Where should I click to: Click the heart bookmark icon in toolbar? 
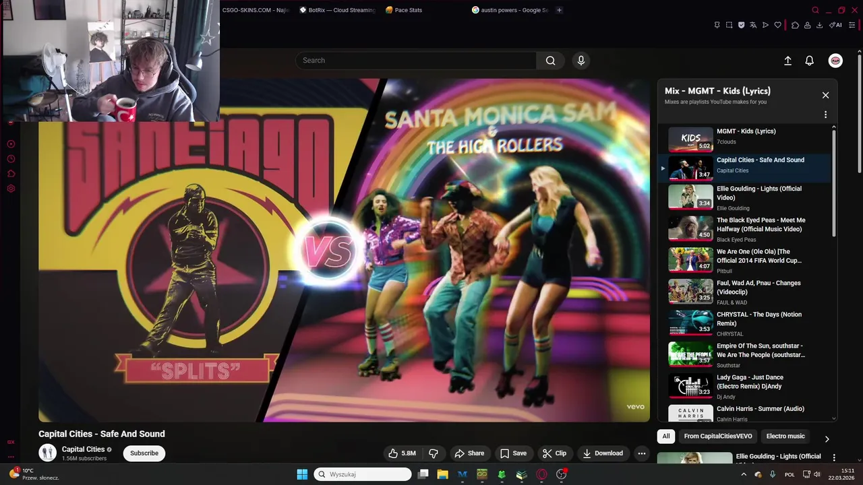click(777, 25)
